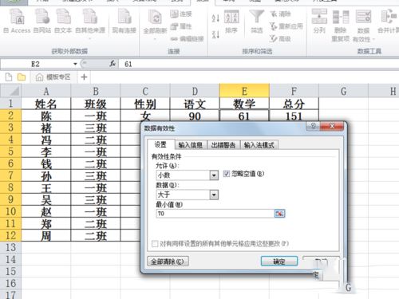Click cell with name 周

point(46,235)
